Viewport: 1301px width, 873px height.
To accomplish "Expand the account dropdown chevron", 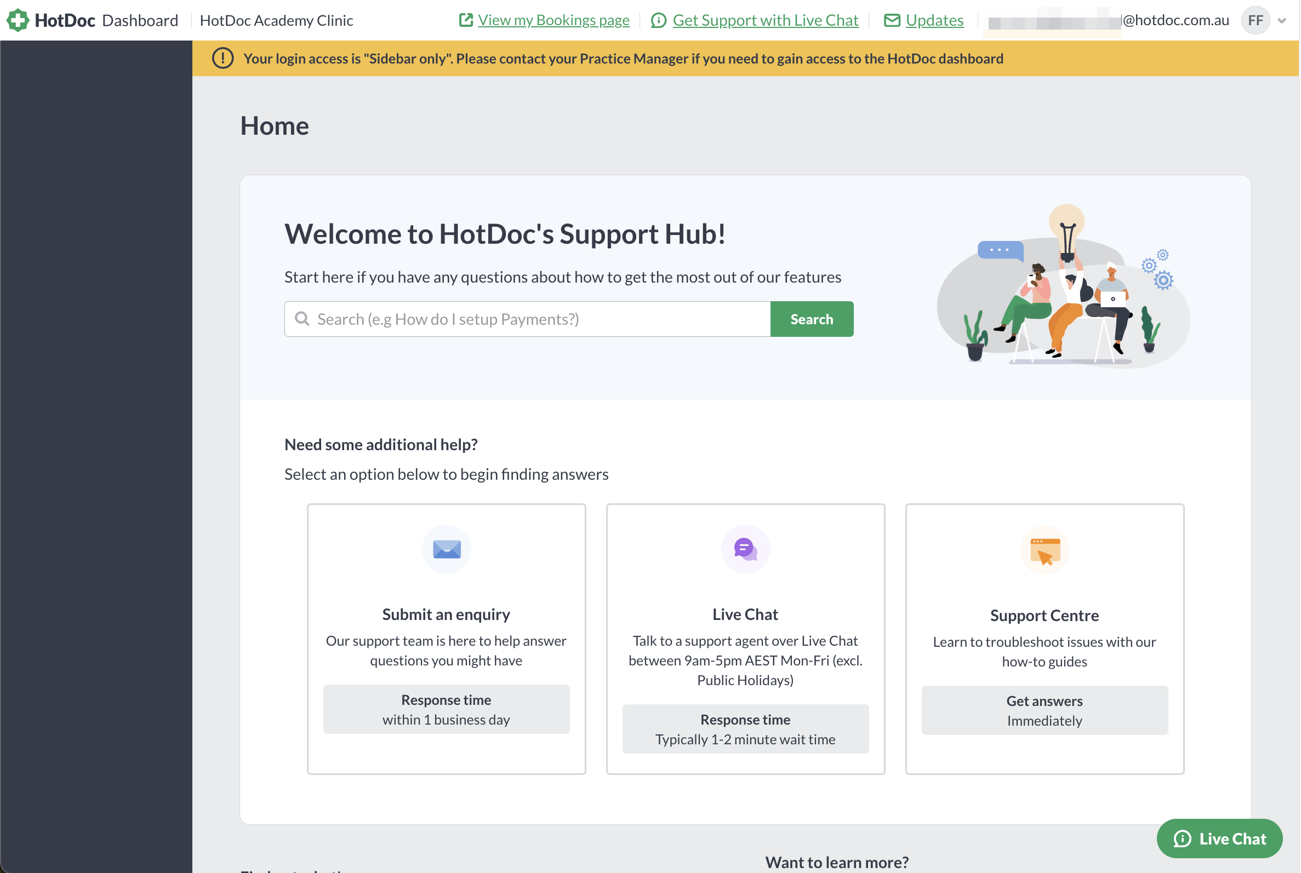I will click(x=1282, y=21).
